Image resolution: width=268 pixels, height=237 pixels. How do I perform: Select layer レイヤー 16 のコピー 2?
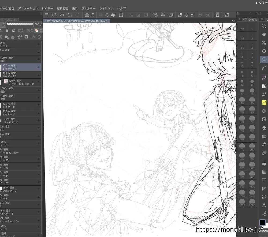20,82
